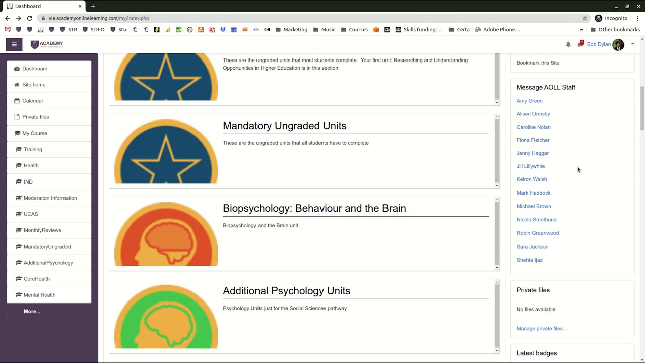
Task: Open the STR-O bookmark
Action: coord(93,30)
